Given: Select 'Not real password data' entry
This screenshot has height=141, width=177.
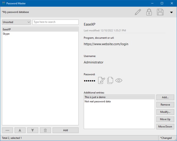Looking at the screenshot, I should 119,101.
